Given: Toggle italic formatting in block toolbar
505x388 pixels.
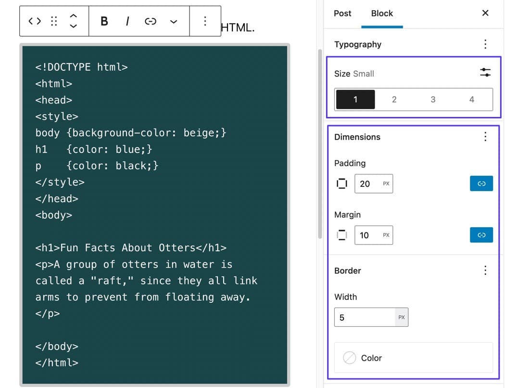Looking at the screenshot, I should pos(127,21).
